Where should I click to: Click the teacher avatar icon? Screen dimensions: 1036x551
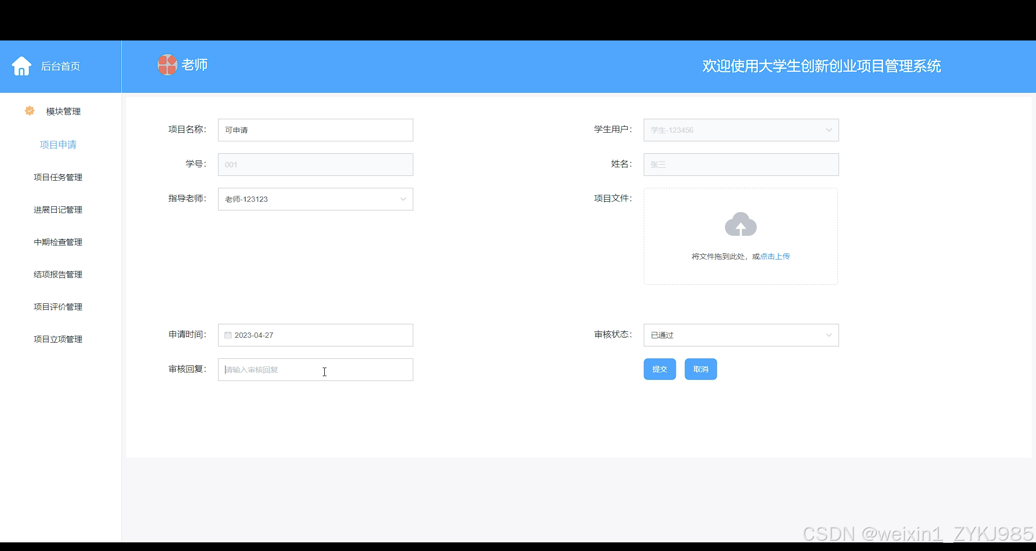coord(167,65)
